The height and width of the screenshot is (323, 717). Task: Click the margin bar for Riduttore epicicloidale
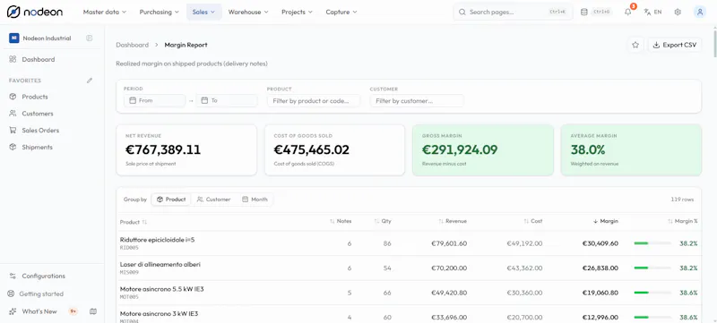coord(652,243)
